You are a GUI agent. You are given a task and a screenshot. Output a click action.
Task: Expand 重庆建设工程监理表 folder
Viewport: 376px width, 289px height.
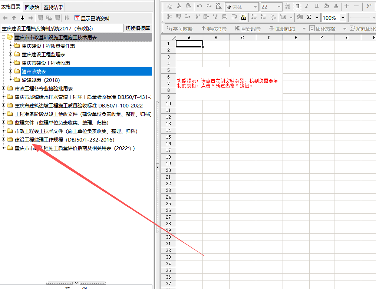tap(10, 54)
